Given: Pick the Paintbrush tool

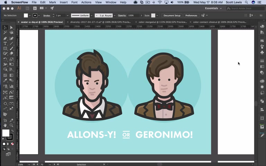Looking at the screenshot, I should pos(11,48).
